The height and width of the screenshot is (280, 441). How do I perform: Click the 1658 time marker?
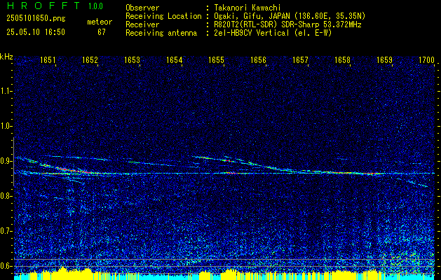tap(343, 59)
